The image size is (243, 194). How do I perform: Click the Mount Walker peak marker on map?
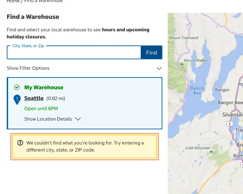(x=182, y=64)
